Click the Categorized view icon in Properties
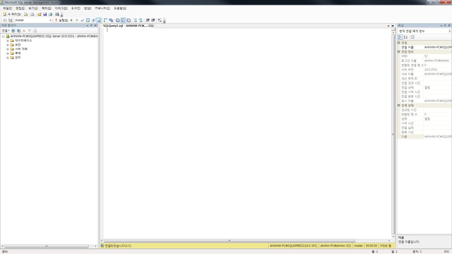 (x=400, y=37)
